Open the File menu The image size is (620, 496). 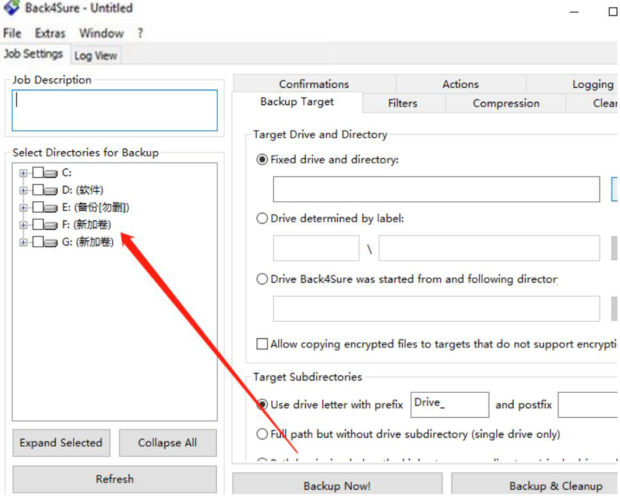pos(12,33)
